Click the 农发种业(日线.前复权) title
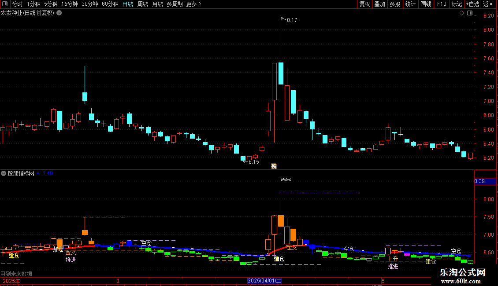This screenshot has height=286, width=498. click(x=28, y=13)
